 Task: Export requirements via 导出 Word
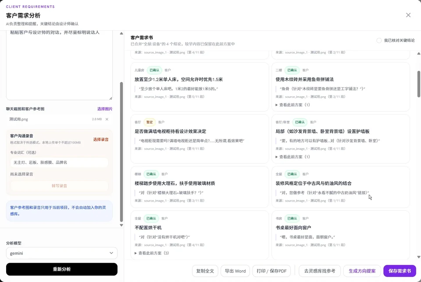(235, 271)
